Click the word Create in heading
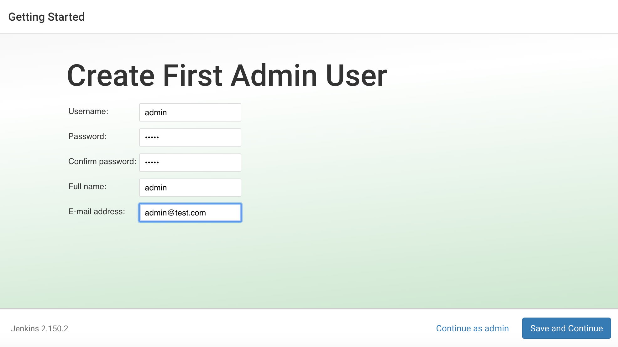Viewport: 618px width, 347px height. 111,75
